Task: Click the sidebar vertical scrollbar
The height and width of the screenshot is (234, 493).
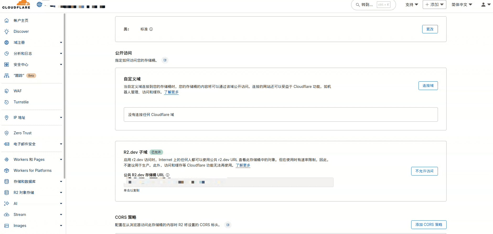Action: (x=65, y=96)
